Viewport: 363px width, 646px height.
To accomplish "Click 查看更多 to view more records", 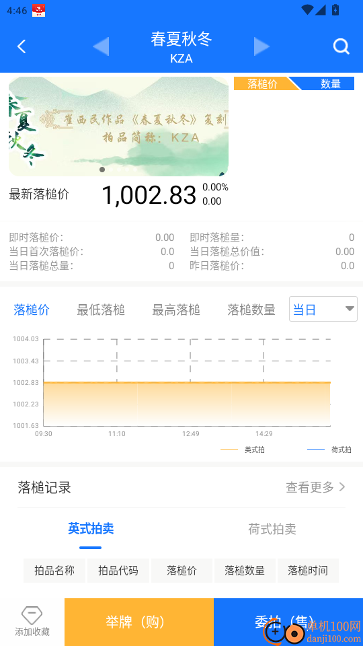I will point(316,487).
